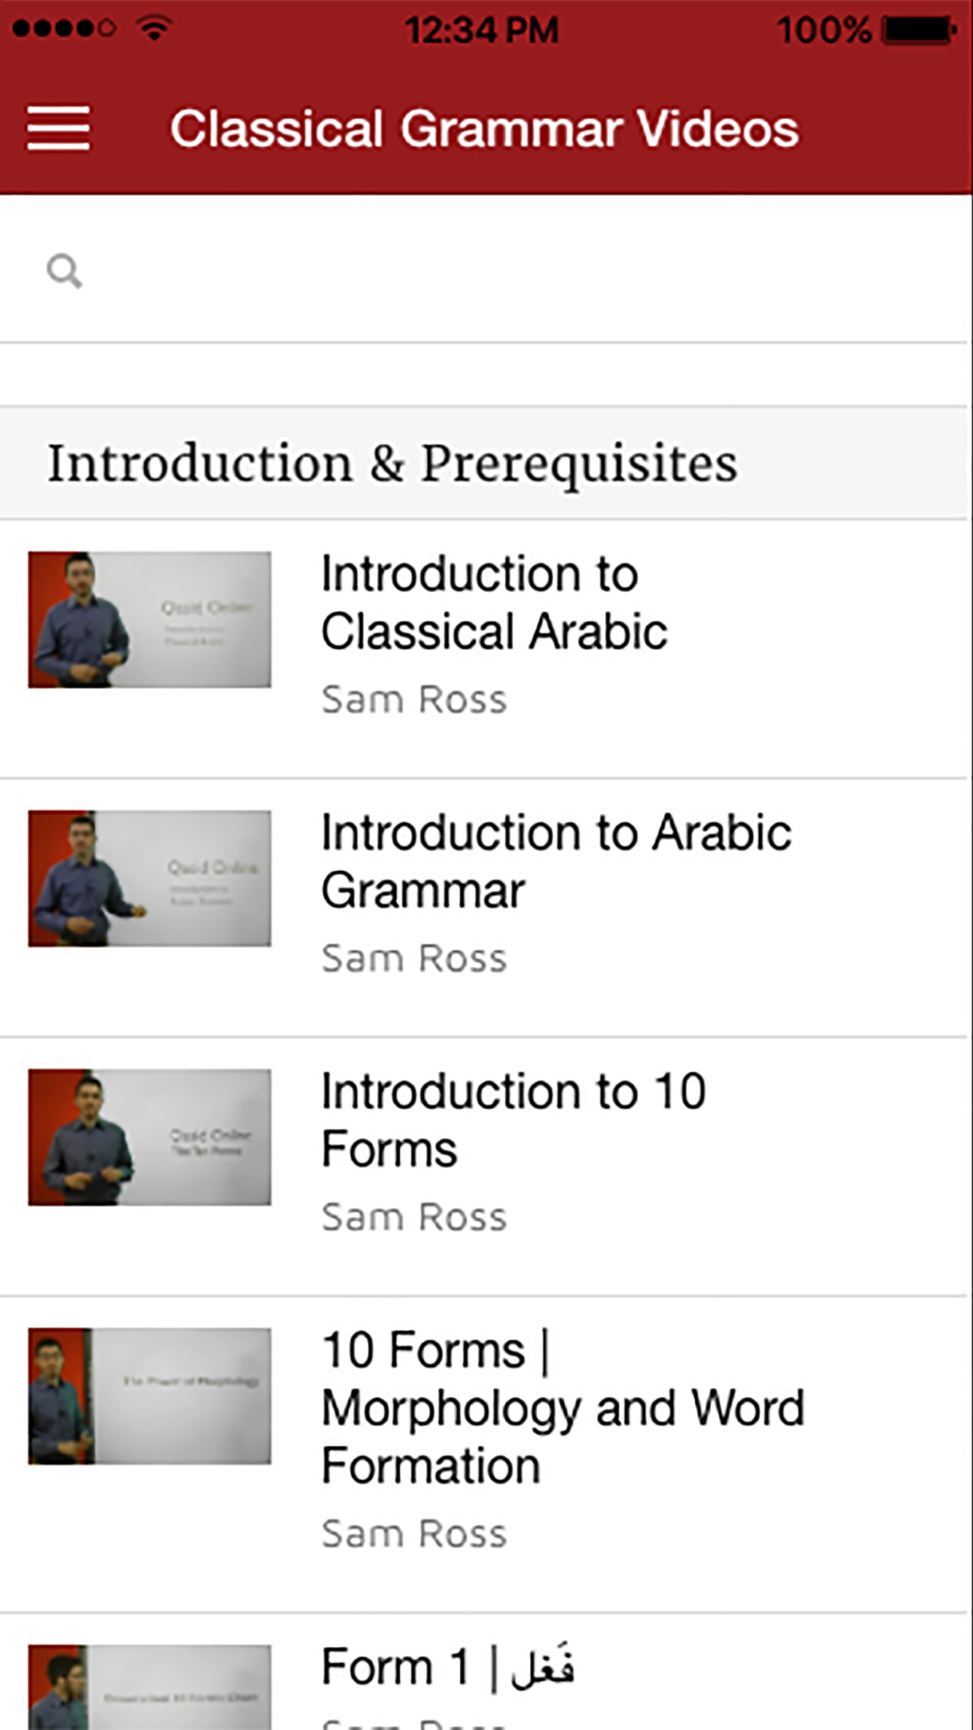Open Morphology and Word Formation thumbnail
The height and width of the screenshot is (1730, 973).
(150, 1396)
